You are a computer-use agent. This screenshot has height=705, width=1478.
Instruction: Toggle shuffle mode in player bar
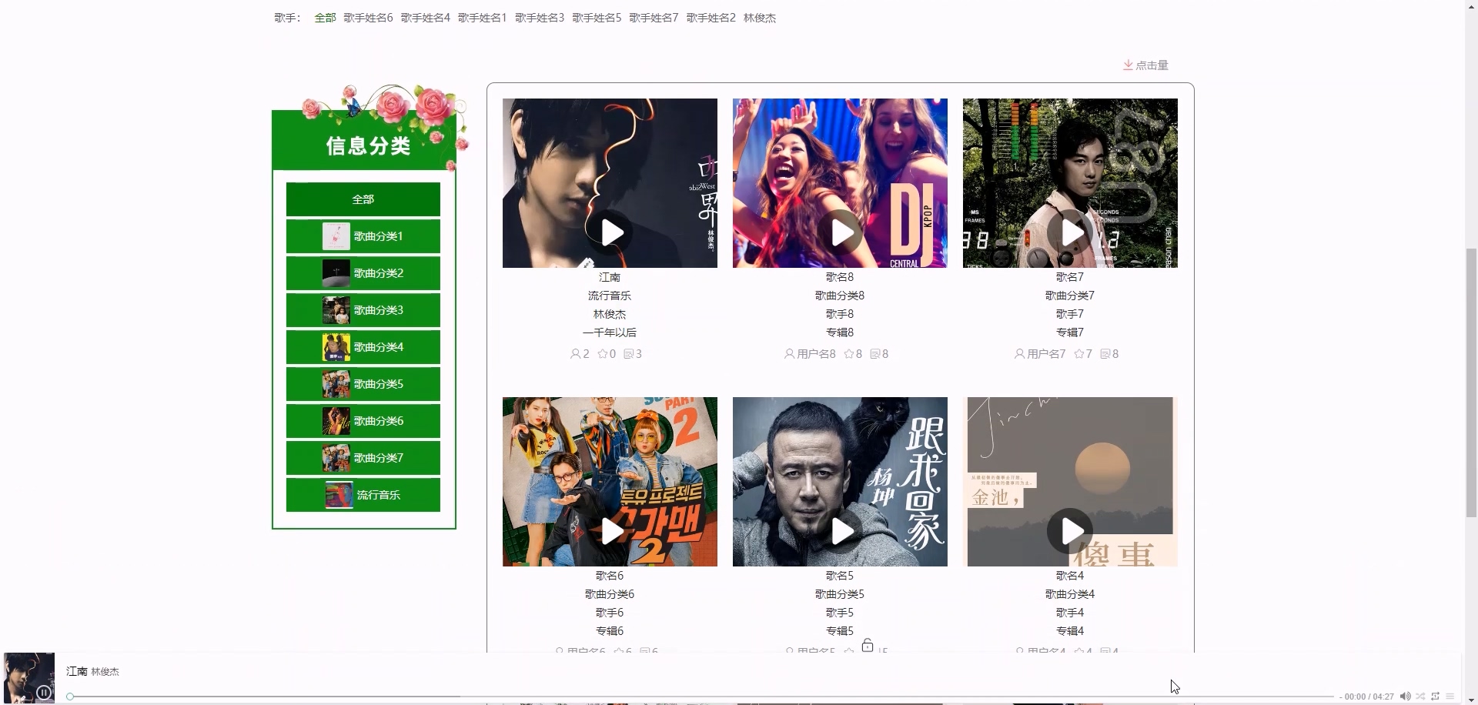[x=1420, y=697]
